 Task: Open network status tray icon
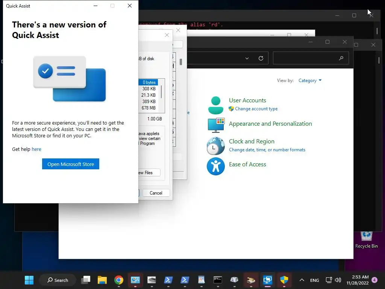coord(329,280)
